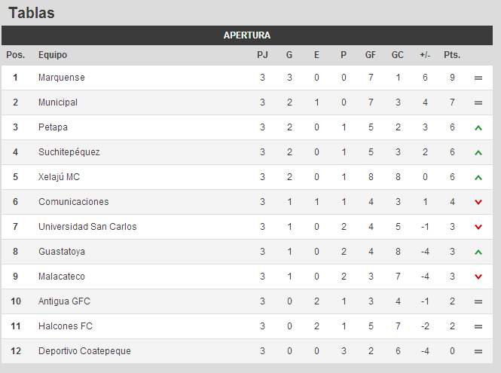Select the Antigua GFC team name
501x373 pixels.
(64, 301)
